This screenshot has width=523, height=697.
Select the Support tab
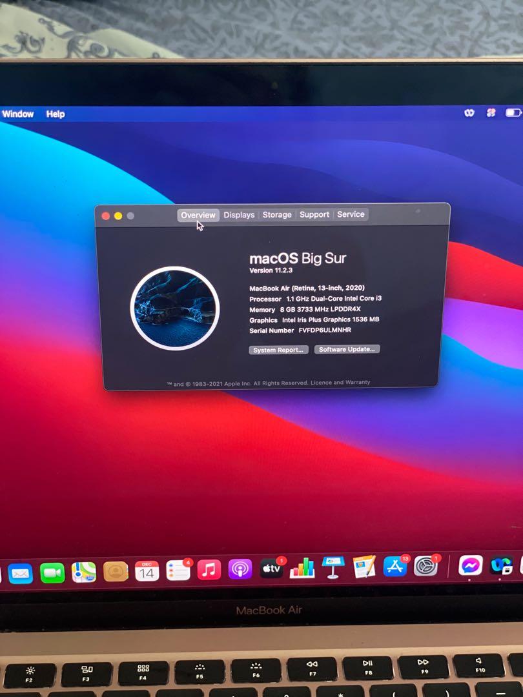[314, 215]
